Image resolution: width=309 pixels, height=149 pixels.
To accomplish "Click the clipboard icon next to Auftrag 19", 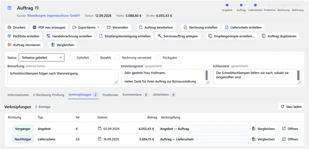I will click(9, 8).
